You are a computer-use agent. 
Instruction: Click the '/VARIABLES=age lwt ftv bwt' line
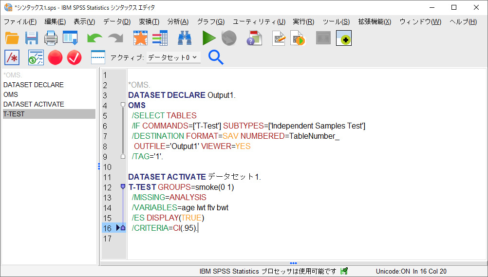(x=180, y=207)
